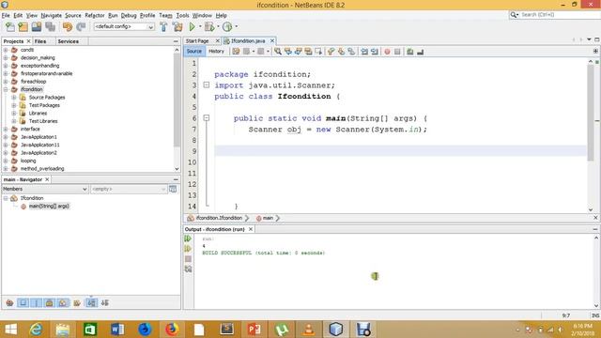This screenshot has width=601, height=338.
Task: Expand the Source Packages node
Action: point(14,98)
